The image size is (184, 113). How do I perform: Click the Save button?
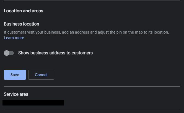(x=15, y=75)
